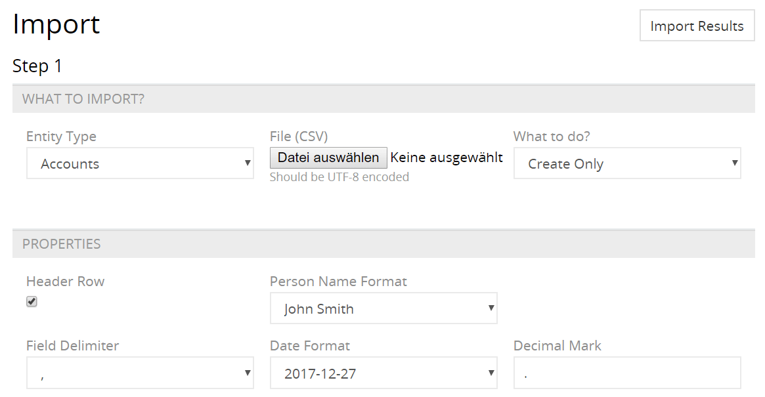The width and height of the screenshot is (765, 397).
Task: Click the Decimal Mark label
Action: [x=557, y=346]
